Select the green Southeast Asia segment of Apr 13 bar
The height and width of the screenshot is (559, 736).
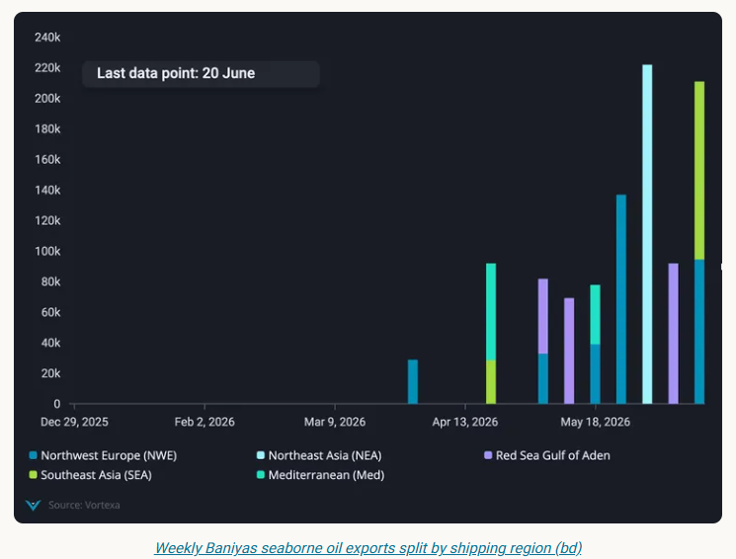coord(491,382)
